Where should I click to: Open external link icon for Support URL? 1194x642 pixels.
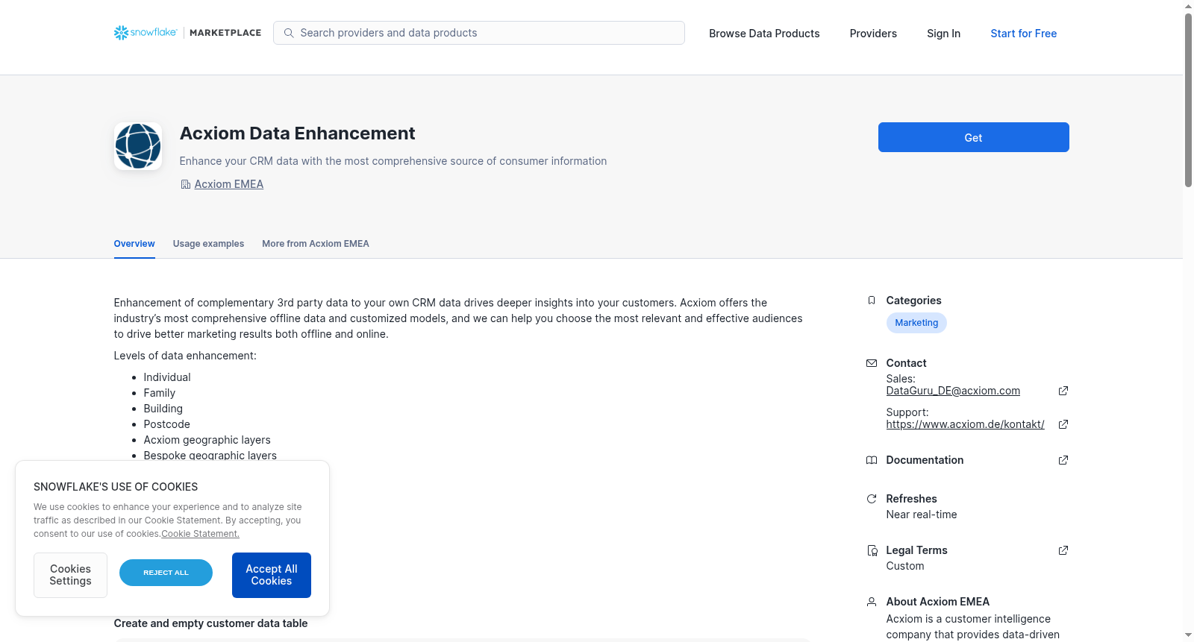coord(1063,424)
